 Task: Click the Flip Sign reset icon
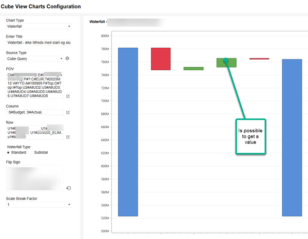coord(68,188)
